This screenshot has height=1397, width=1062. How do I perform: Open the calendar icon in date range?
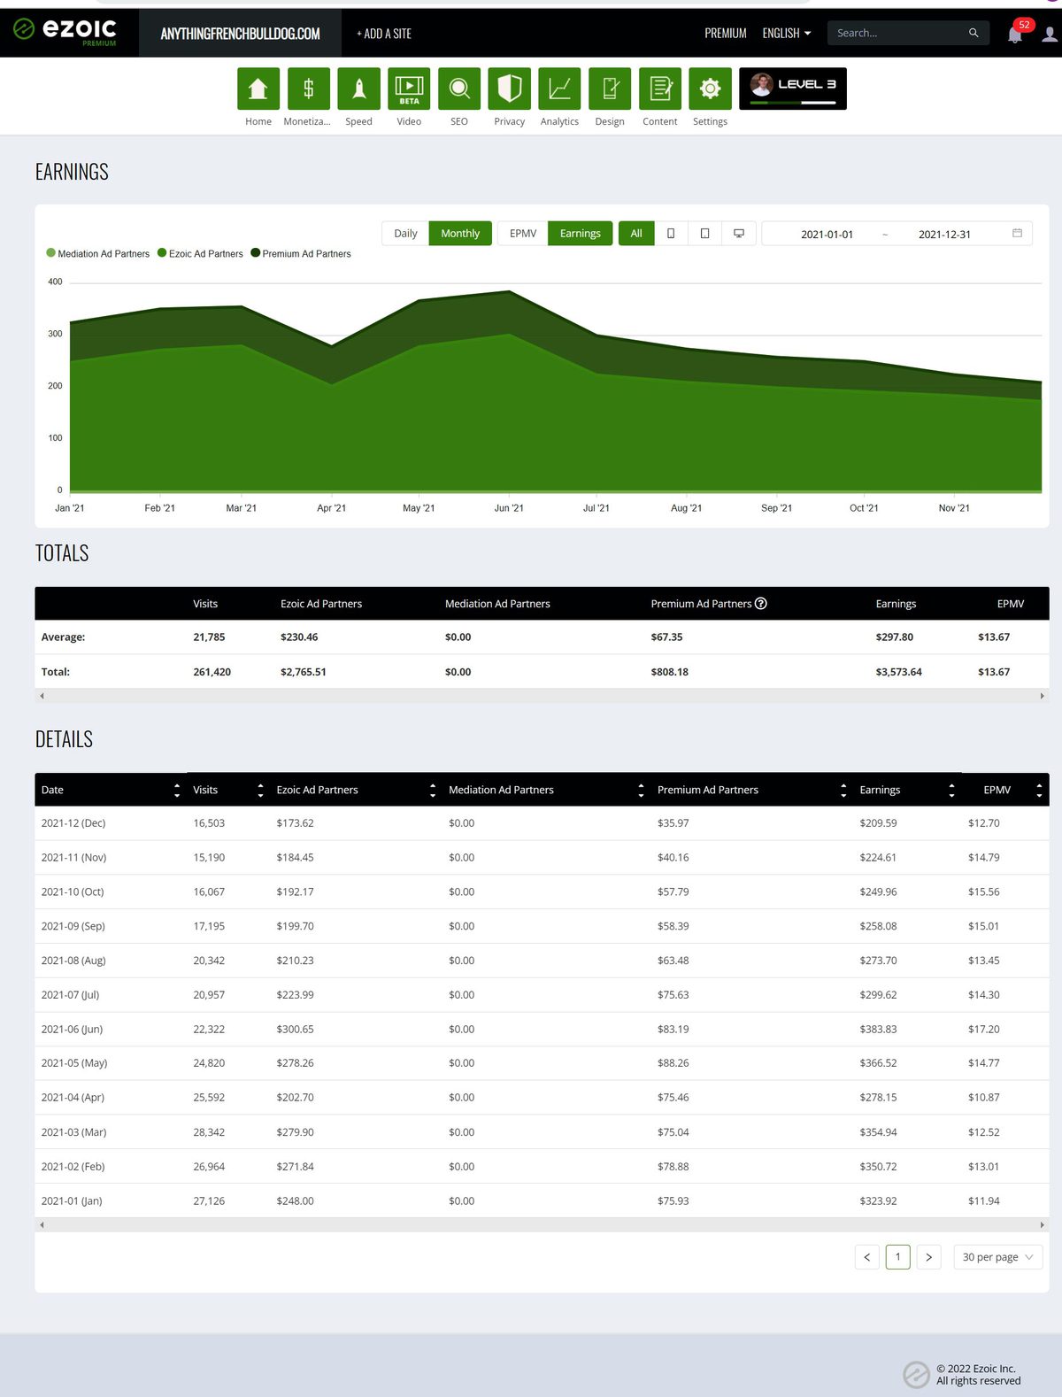point(1017,234)
